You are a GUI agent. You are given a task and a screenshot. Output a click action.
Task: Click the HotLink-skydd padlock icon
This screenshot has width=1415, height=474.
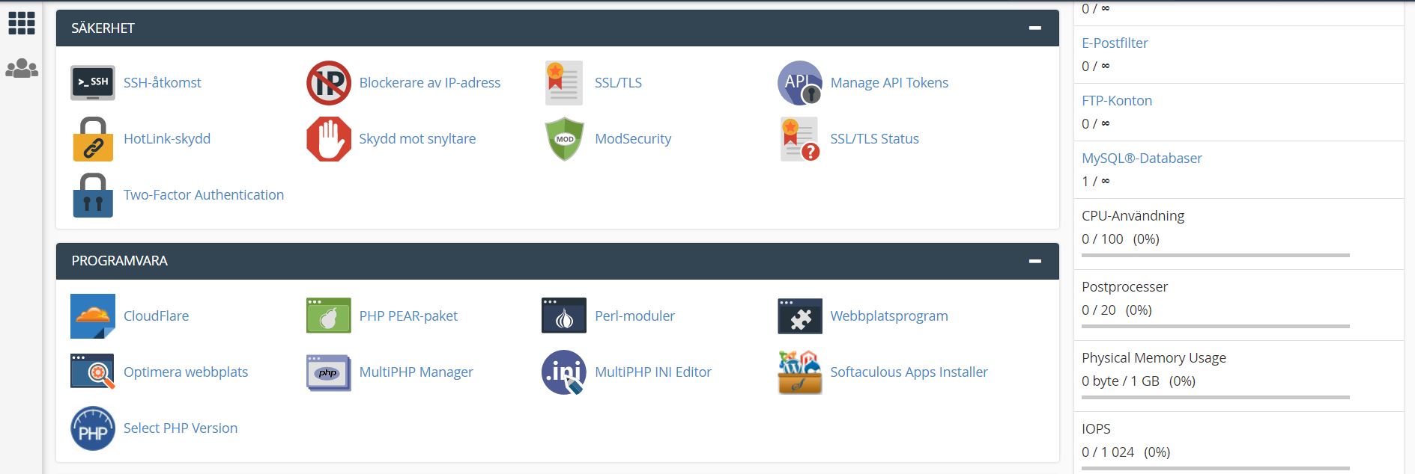click(x=92, y=139)
